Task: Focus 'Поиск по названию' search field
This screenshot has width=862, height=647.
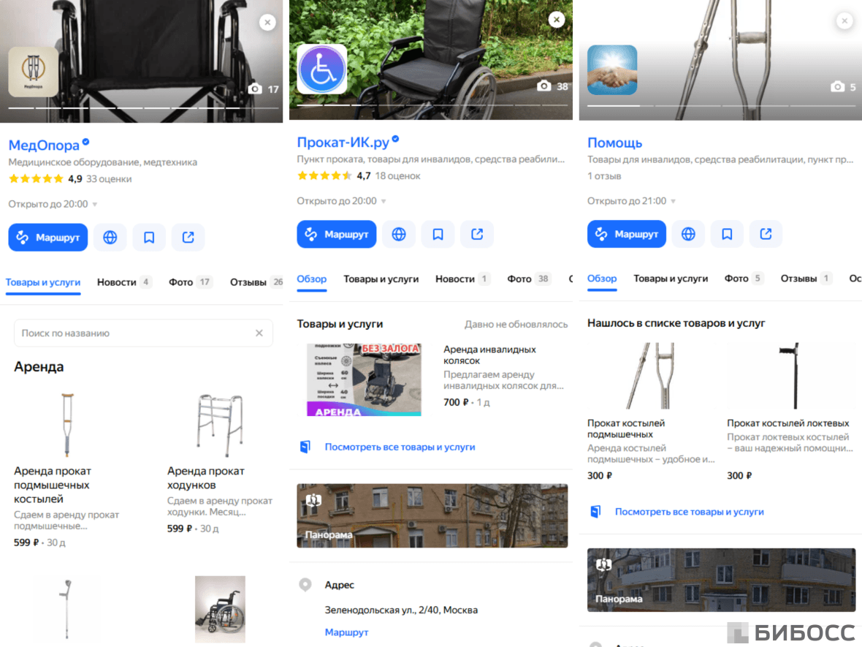Action: click(143, 333)
